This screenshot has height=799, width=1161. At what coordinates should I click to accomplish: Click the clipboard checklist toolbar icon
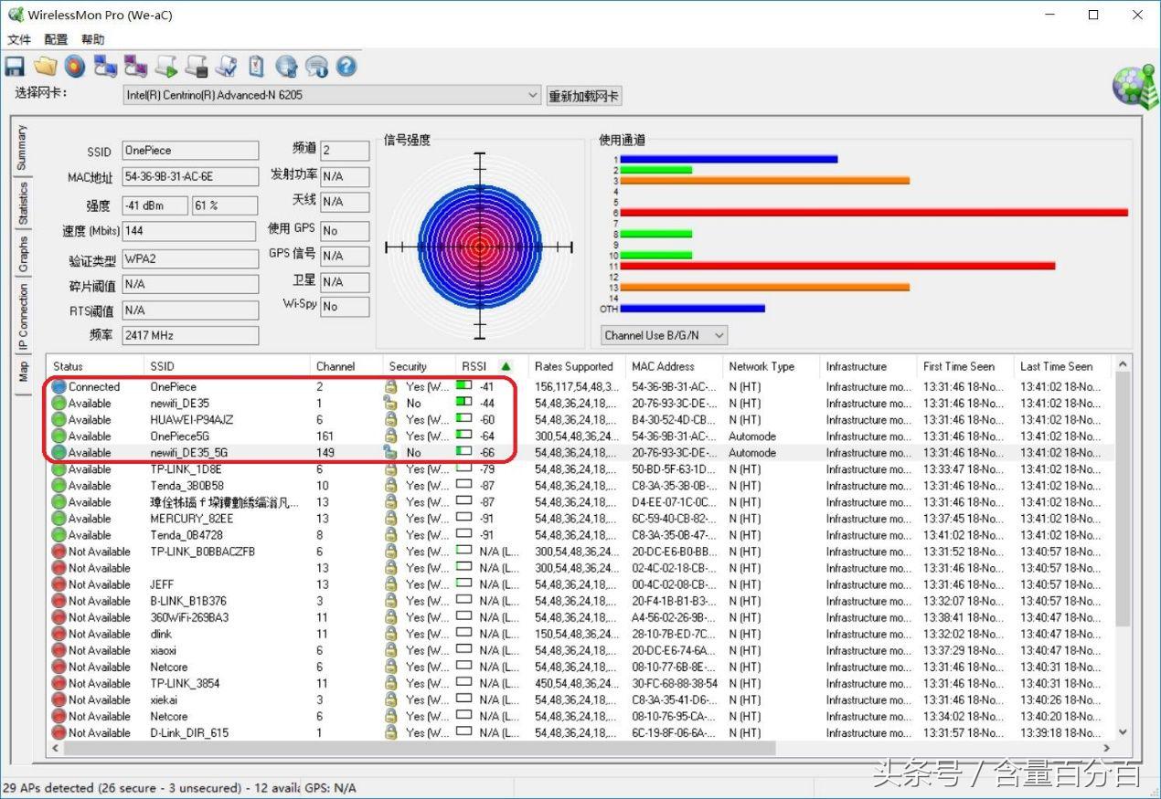256,67
